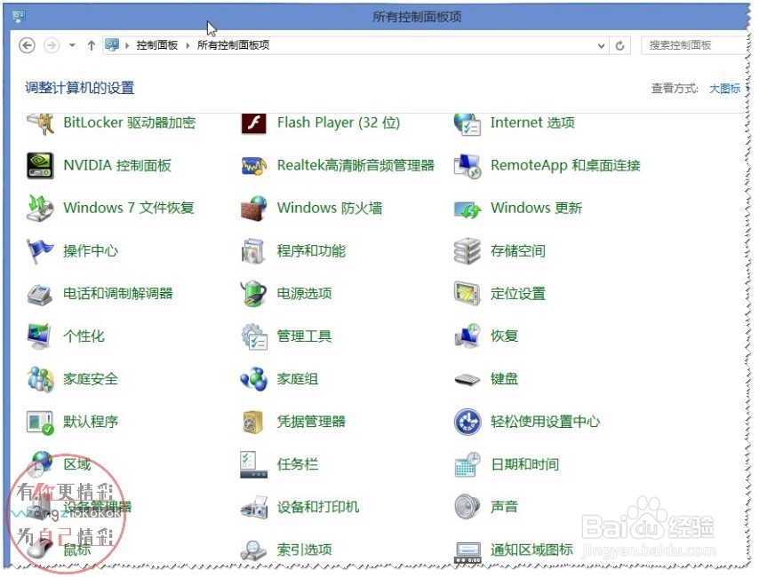This screenshot has height=577, width=759.
Task: Open the Windows 7 文件恢复 icon
Action: coord(40,209)
